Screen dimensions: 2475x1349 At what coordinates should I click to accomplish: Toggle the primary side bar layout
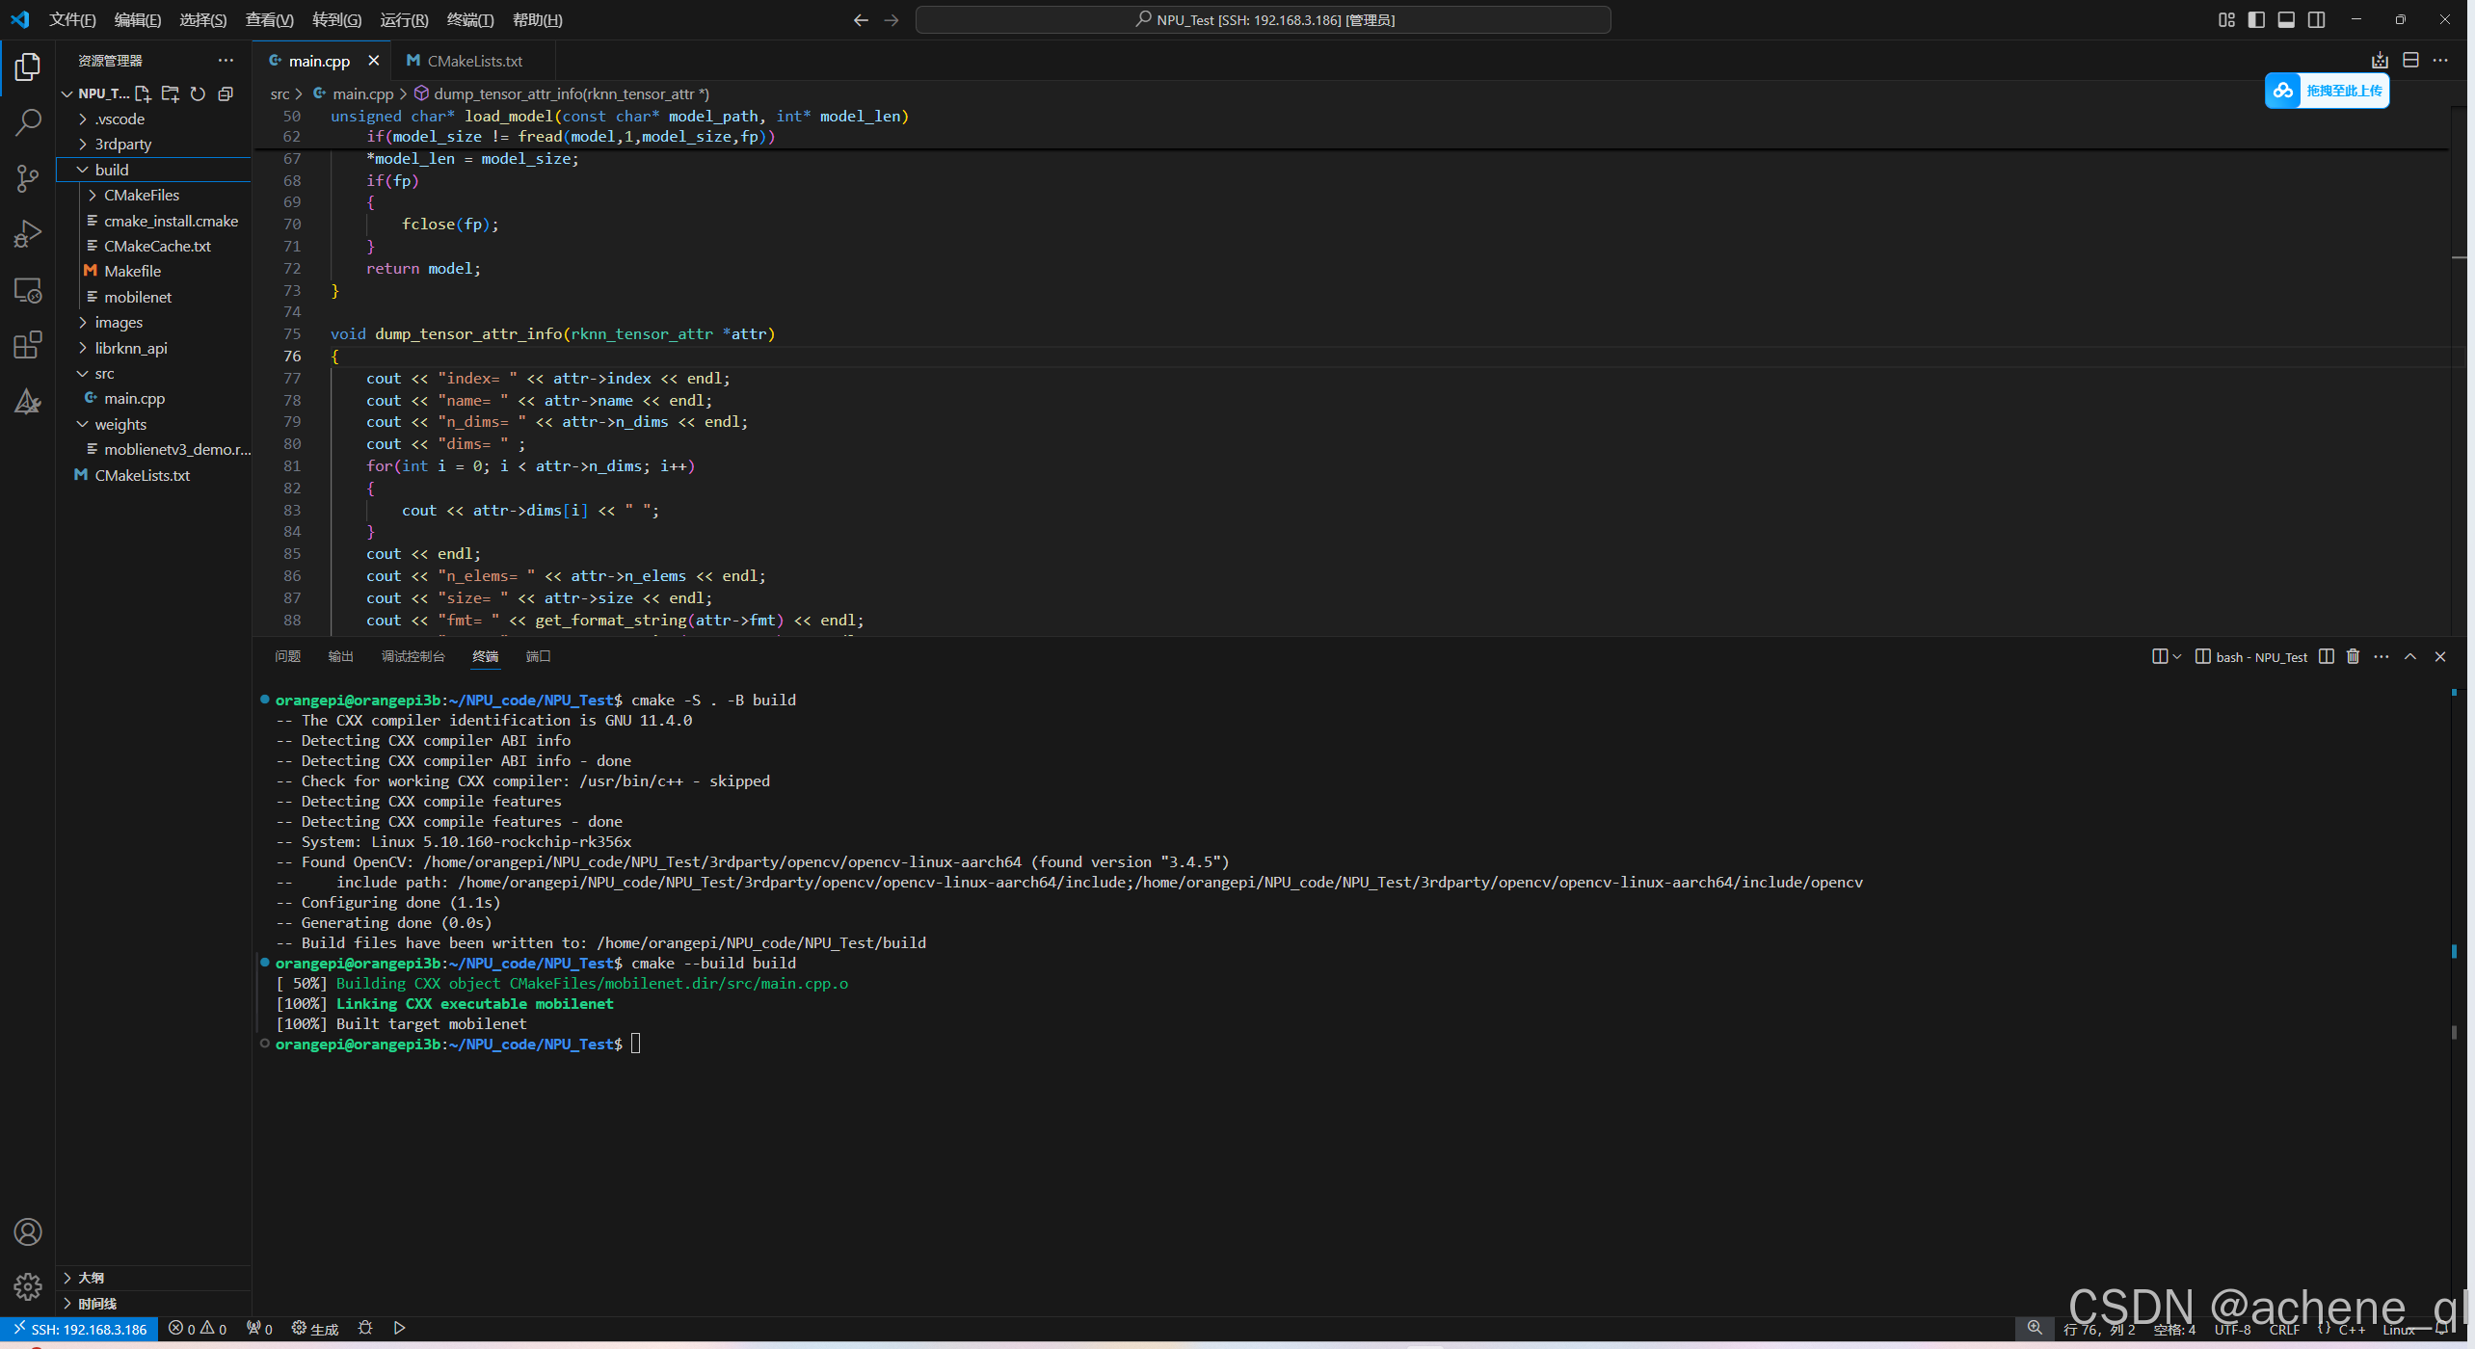click(x=2256, y=19)
